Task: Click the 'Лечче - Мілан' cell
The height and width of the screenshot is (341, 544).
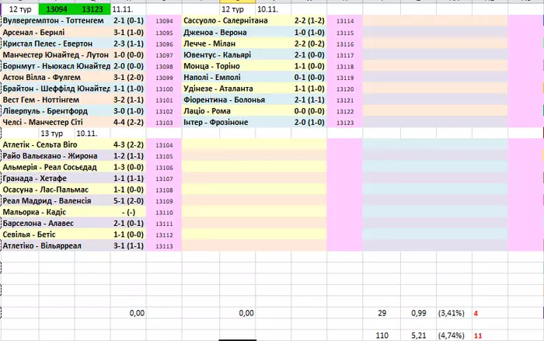Action: [236, 43]
